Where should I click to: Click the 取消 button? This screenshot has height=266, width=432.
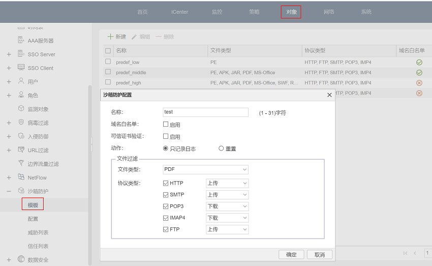coord(319,254)
